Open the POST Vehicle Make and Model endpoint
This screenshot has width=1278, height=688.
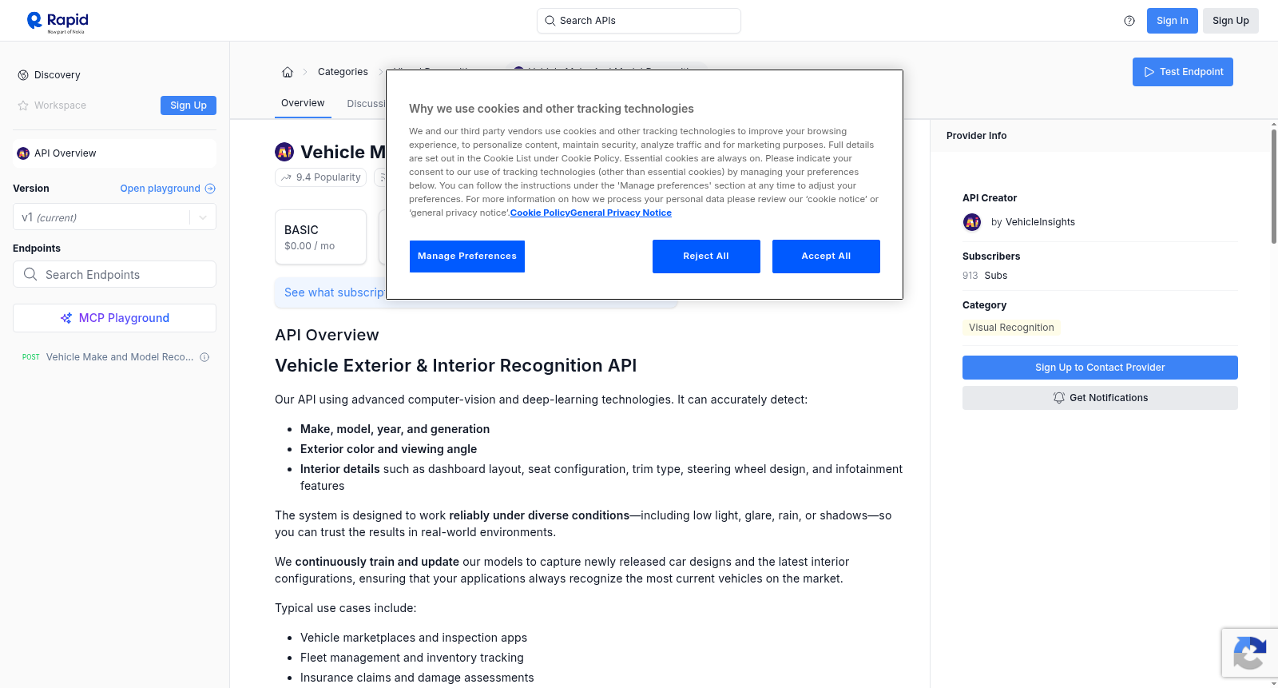point(115,357)
